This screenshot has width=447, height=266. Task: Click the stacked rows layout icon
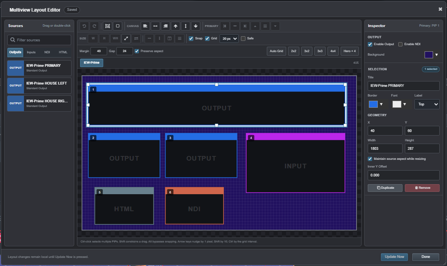tap(179, 38)
